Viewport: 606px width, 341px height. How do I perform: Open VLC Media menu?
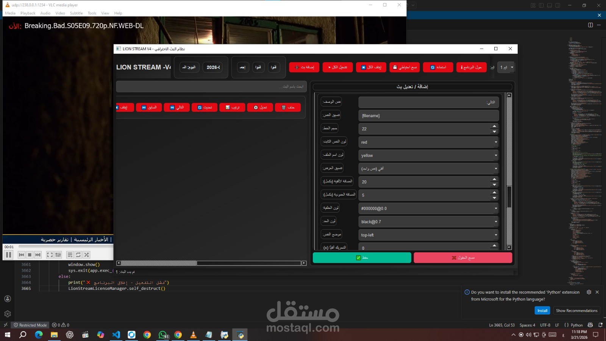click(10, 13)
